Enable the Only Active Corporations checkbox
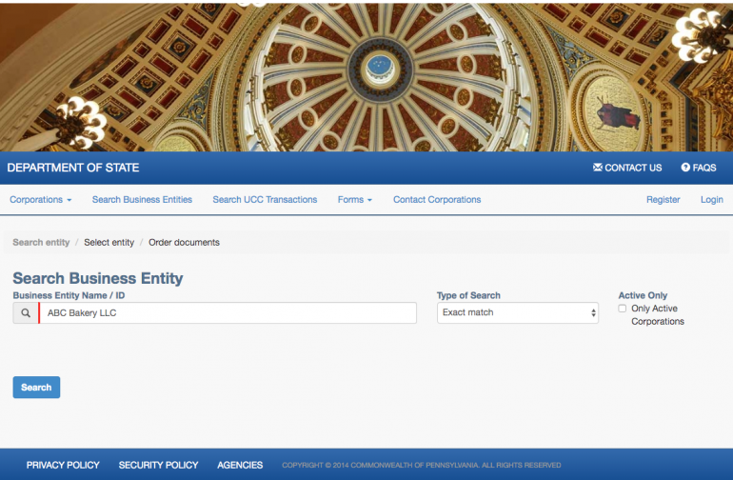The height and width of the screenshot is (480, 733). [x=623, y=309]
